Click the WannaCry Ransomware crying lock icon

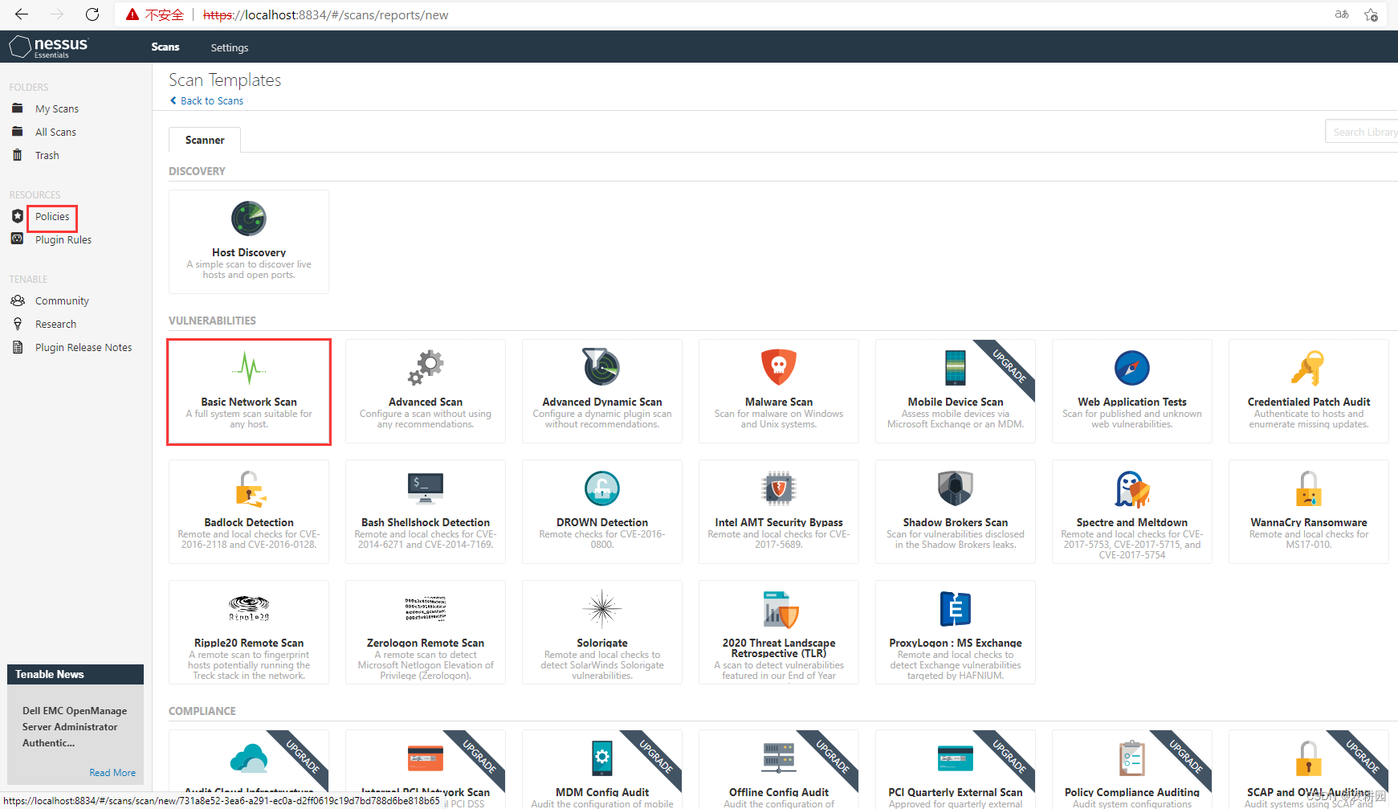click(1309, 488)
